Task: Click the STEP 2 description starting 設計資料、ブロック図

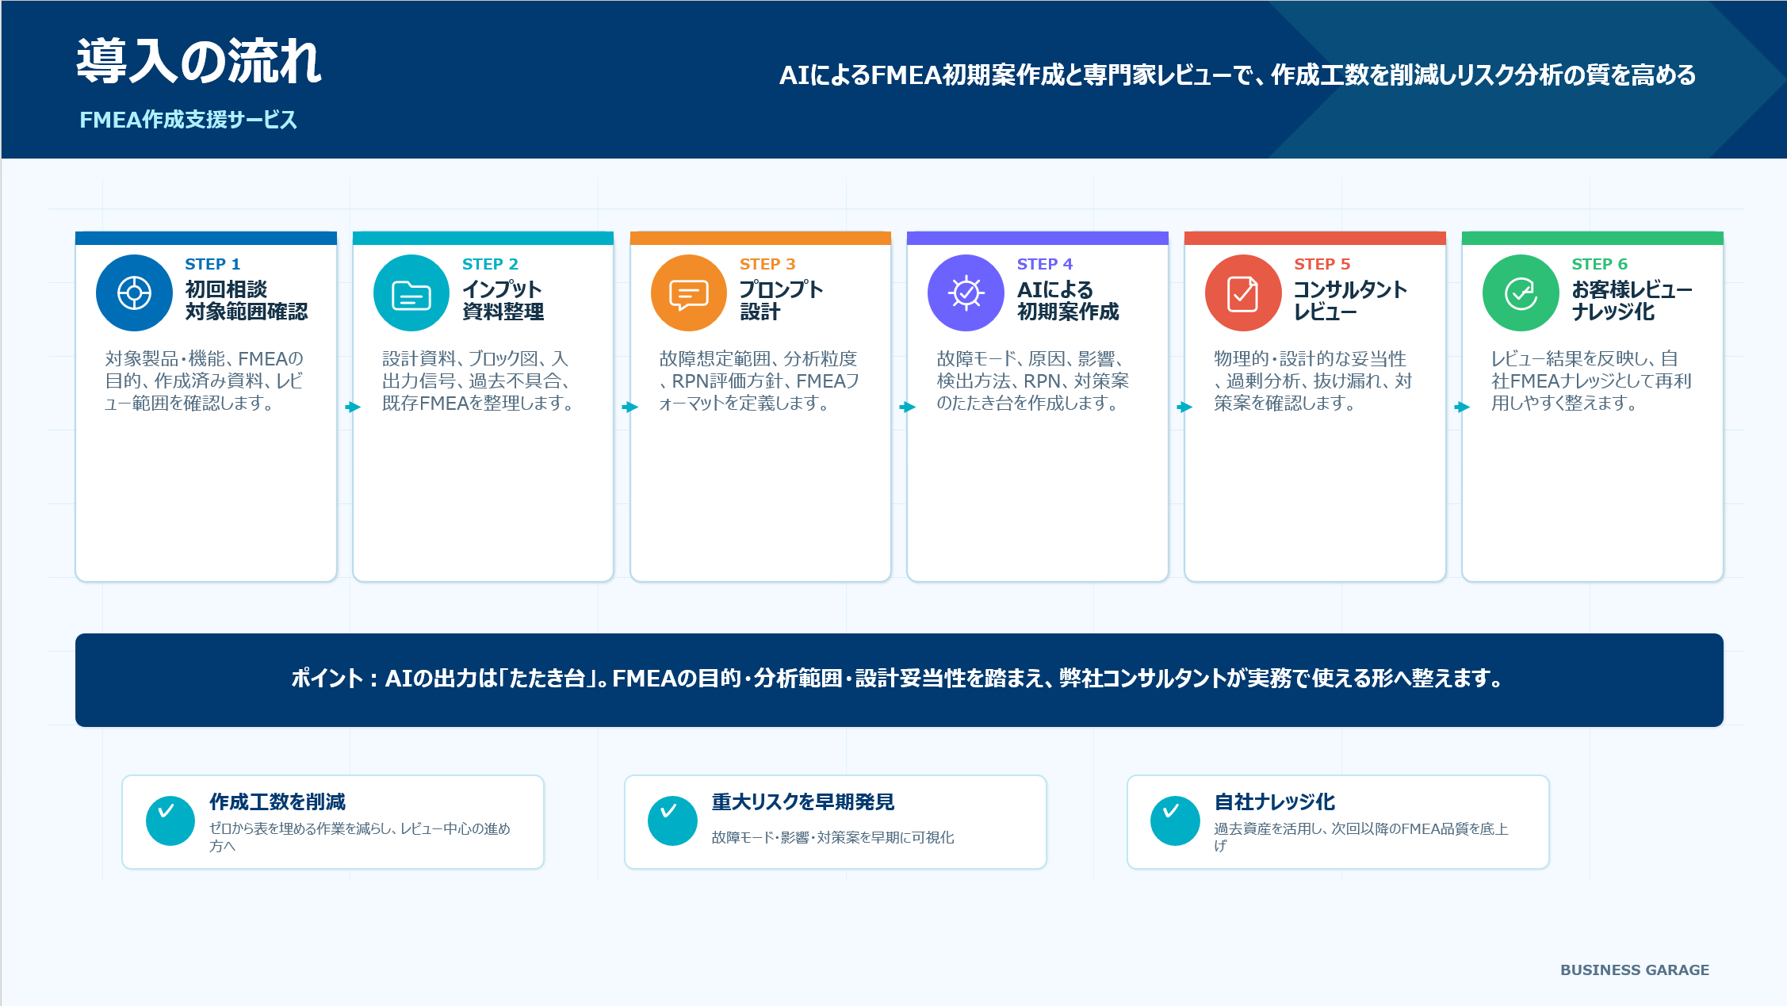Action: 479,381
